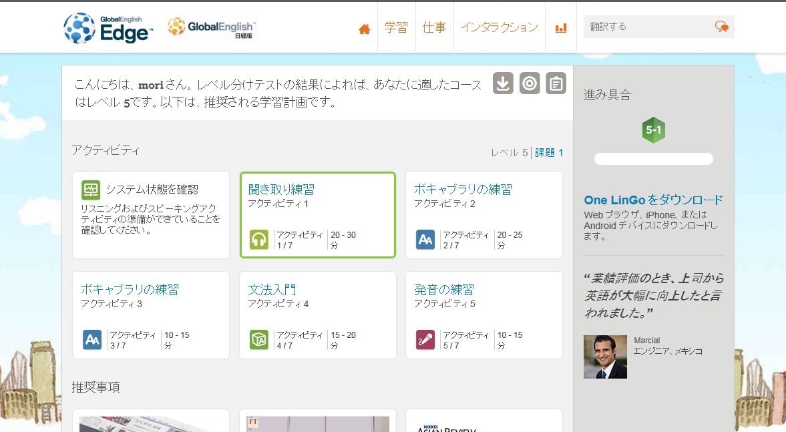Open the インタラクション menu

(500, 27)
